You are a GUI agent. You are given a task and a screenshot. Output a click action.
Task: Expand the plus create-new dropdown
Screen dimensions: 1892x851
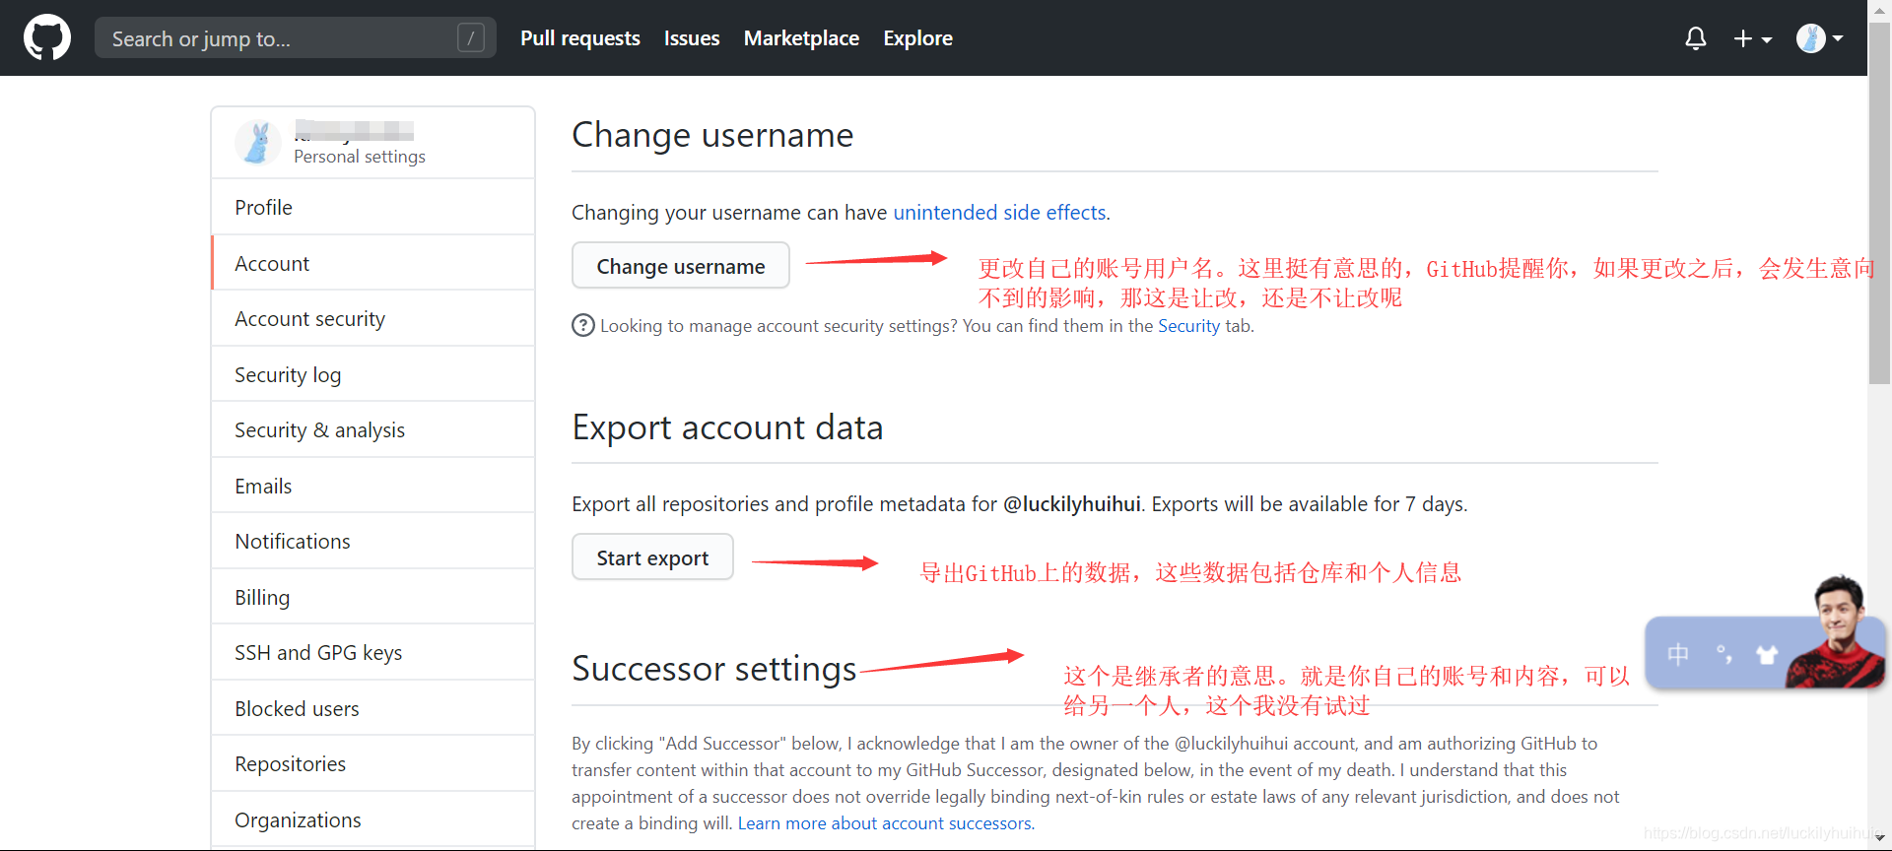[1753, 38]
